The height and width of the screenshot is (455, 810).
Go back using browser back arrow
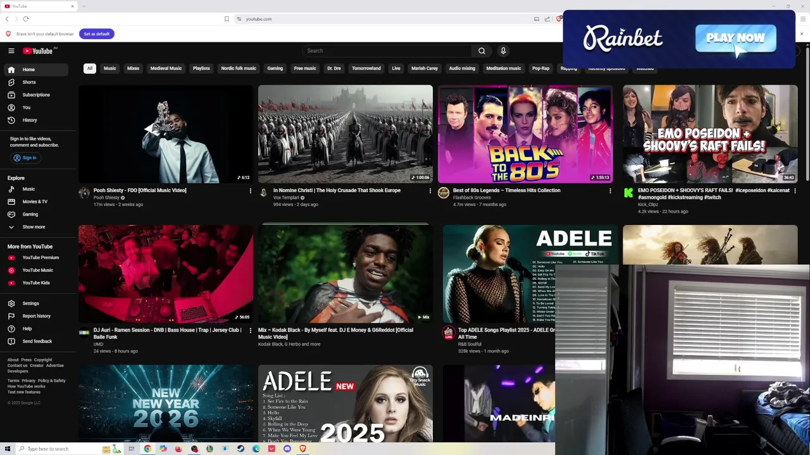[x=7, y=19]
